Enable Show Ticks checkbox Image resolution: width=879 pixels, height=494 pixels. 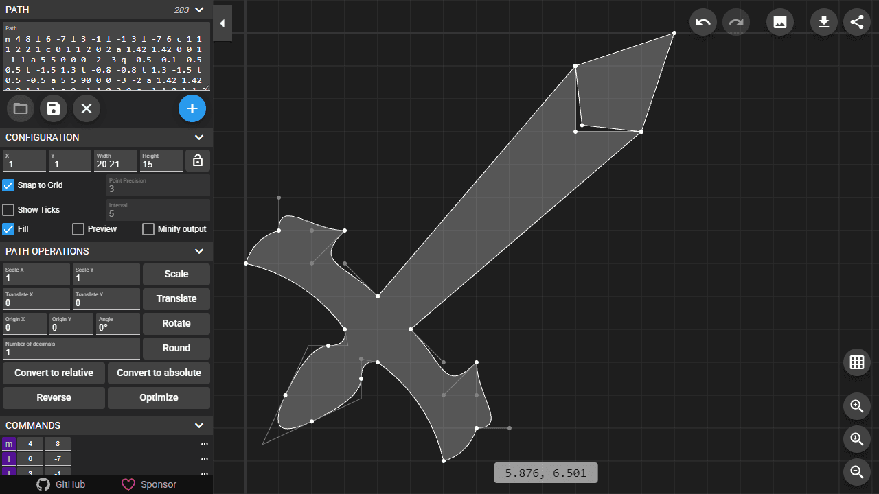point(8,210)
